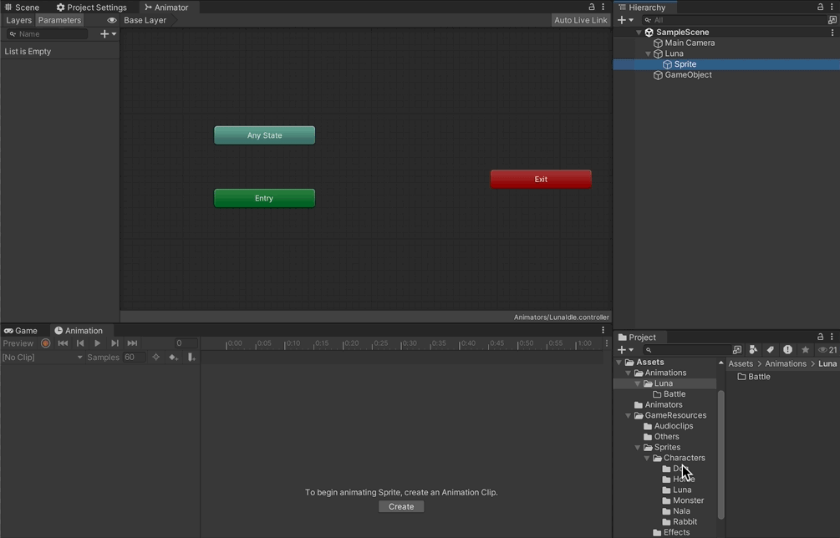Select the Project tab
Viewport: 840px width, 538px height.
[x=637, y=337]
